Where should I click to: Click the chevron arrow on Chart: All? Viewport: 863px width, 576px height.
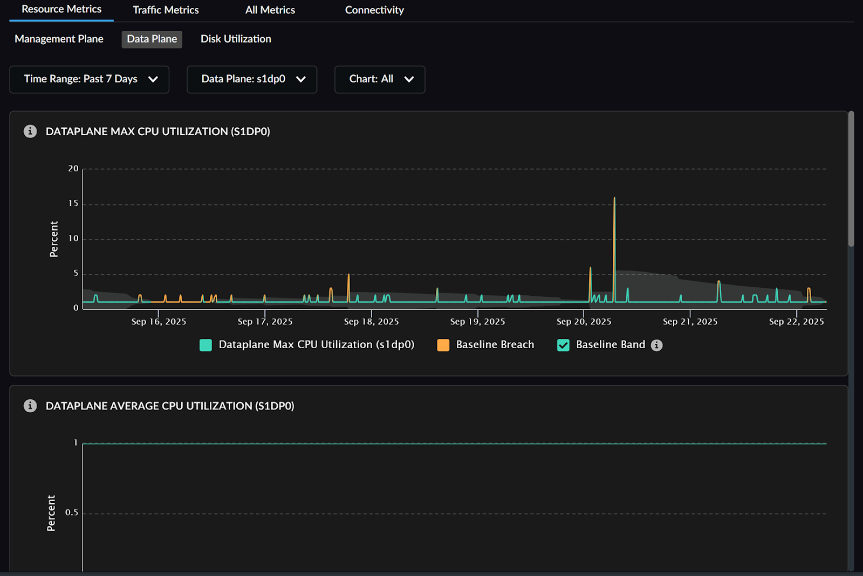point(409,79)
